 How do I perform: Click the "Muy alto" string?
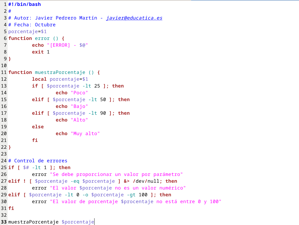coord(85,134)
